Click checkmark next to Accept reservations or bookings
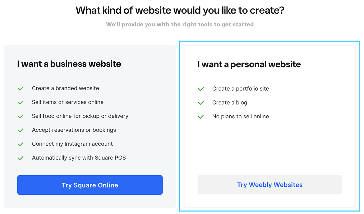The height and width of the screenshot is (214, 364). (21, 130)
